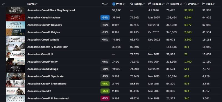Sort by the Name column header
The height and width of the screenshot is (102, 222).
click(32, 4)
